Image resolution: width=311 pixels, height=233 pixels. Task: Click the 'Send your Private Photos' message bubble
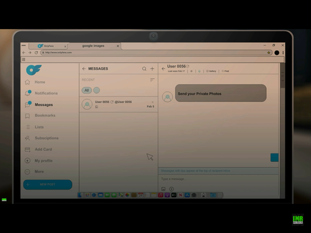pos(221,93)
